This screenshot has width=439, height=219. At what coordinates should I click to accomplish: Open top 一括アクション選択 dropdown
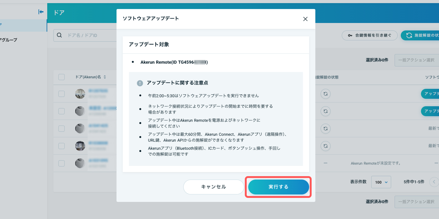click(417, 60)
